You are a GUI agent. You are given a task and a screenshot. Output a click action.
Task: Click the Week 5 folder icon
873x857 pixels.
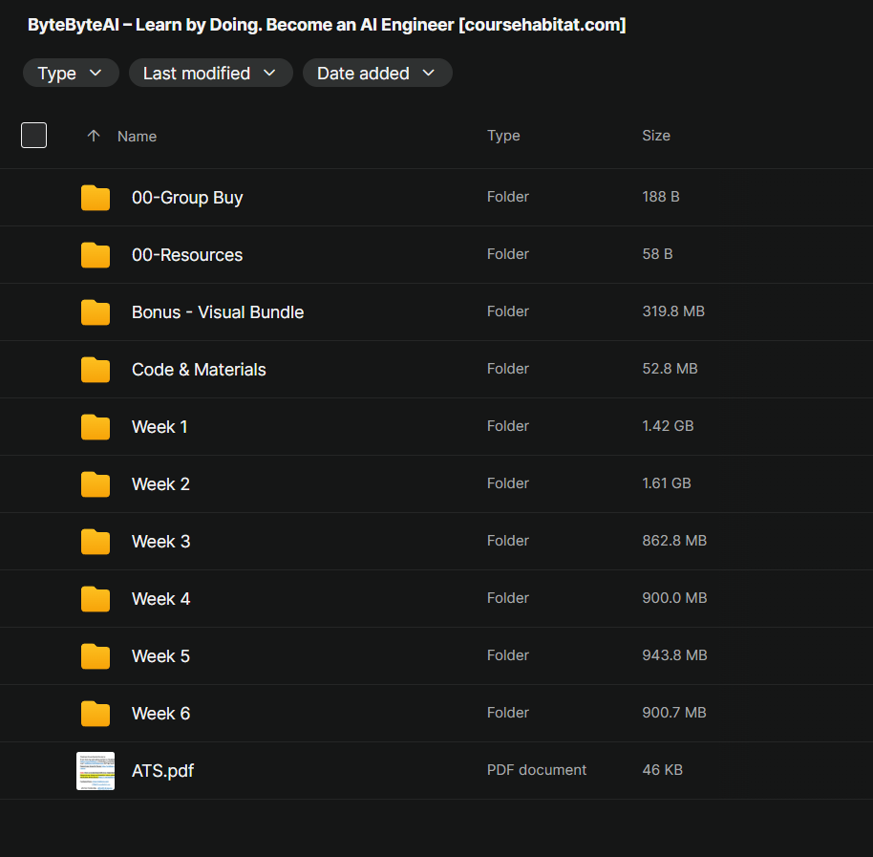96,656
